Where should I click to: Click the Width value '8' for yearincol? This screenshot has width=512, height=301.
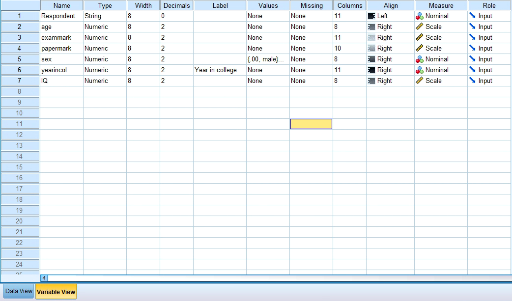click(143, 70)
